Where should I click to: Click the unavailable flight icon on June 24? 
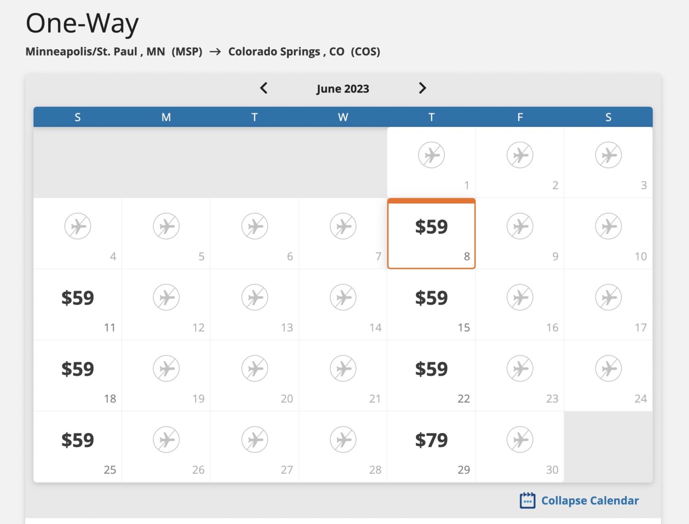608,369
